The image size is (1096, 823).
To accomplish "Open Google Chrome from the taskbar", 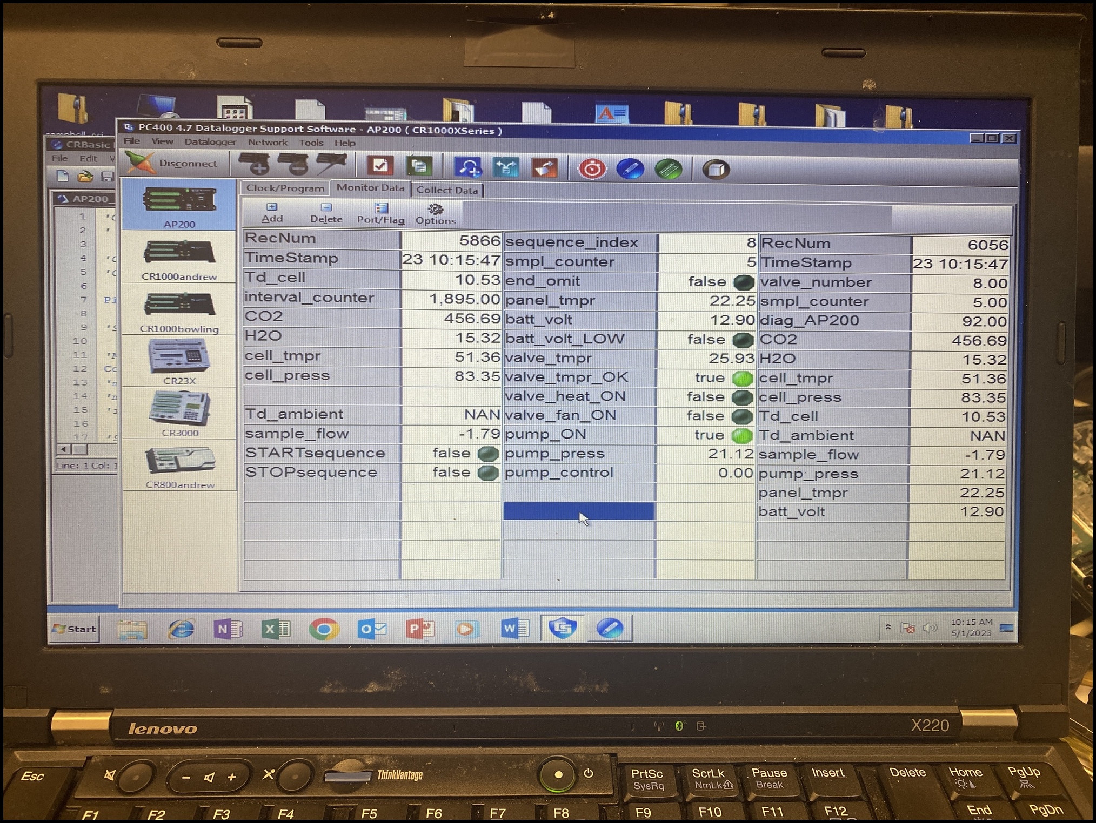I will pyautogui.click(x=324, y=629).
